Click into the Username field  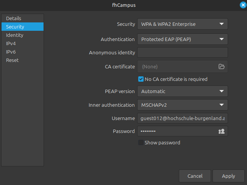[x=183, y=118]
